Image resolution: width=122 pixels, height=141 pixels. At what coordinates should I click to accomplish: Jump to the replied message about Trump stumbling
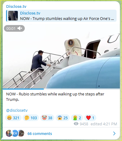61,16
